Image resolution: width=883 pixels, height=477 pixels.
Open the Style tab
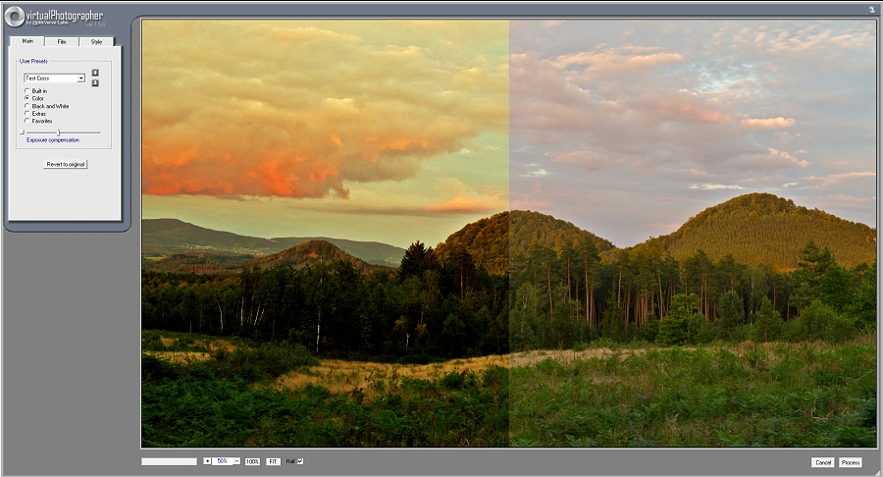(x=96, y=42)
